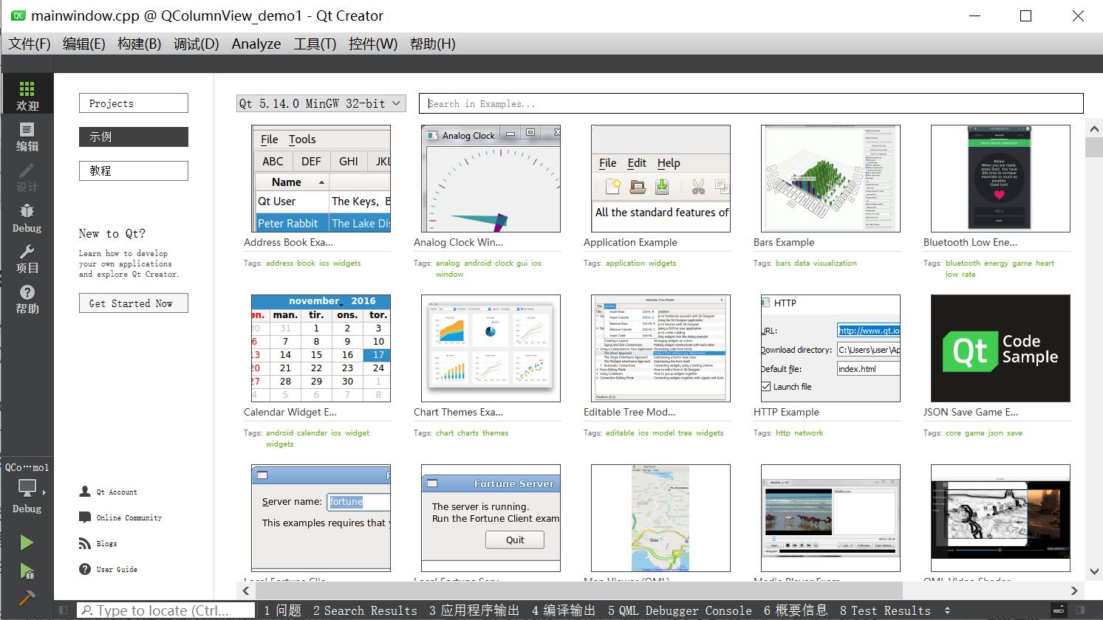Open Application Example thumbnail
This screenshot has width=1103, height=620.
click(x=660, y=179)
